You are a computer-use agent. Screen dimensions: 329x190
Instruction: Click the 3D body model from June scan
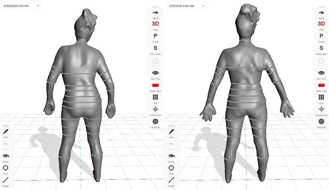tap(247, 93)
